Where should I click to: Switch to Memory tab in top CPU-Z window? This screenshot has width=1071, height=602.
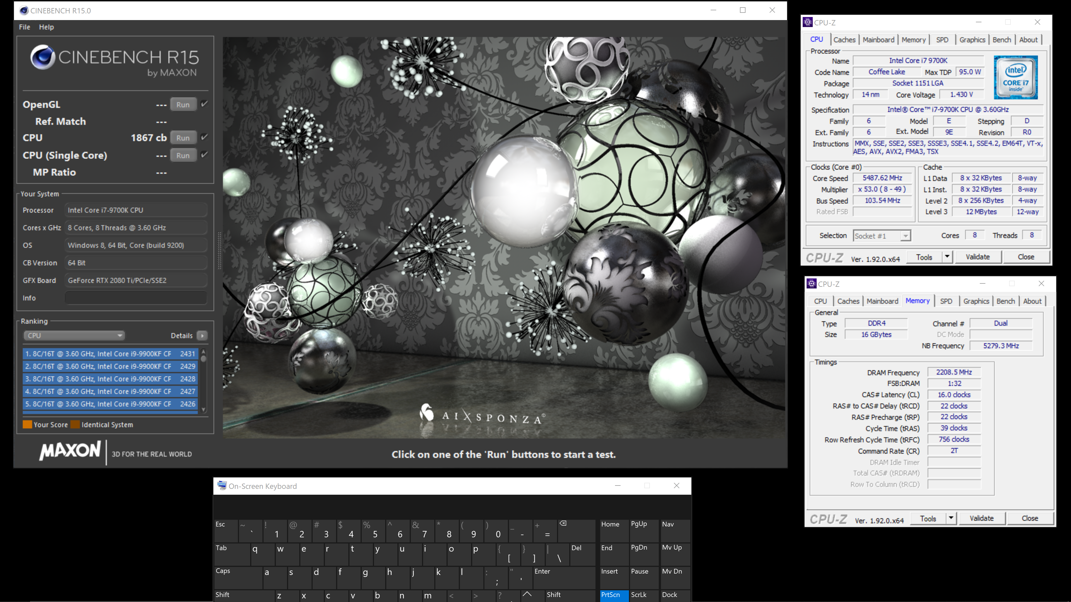click(x=913, y=40)
